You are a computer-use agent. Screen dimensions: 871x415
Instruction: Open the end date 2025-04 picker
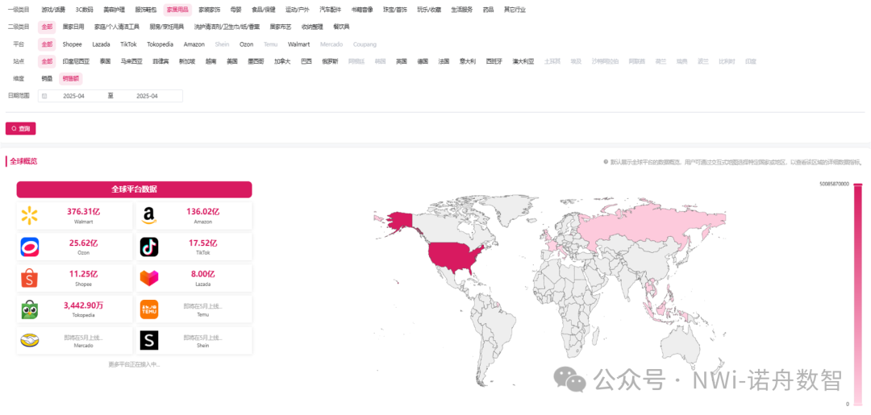click(x=147, y=96)
